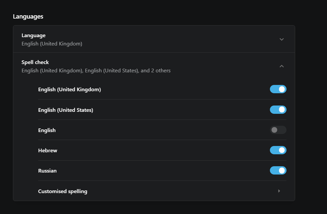The image size is (327, 214).
Task: Open the Customised spelling entry
Action: click(x=162, y=191)
